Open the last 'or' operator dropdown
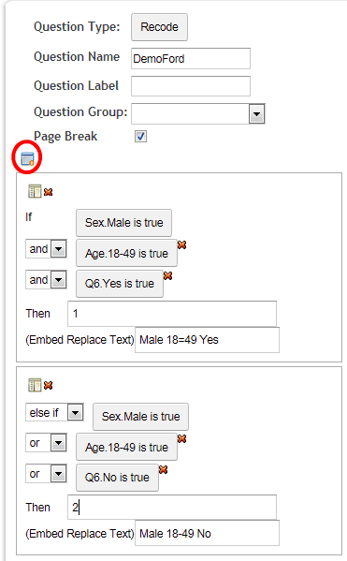347x561 pixels. 59,474
